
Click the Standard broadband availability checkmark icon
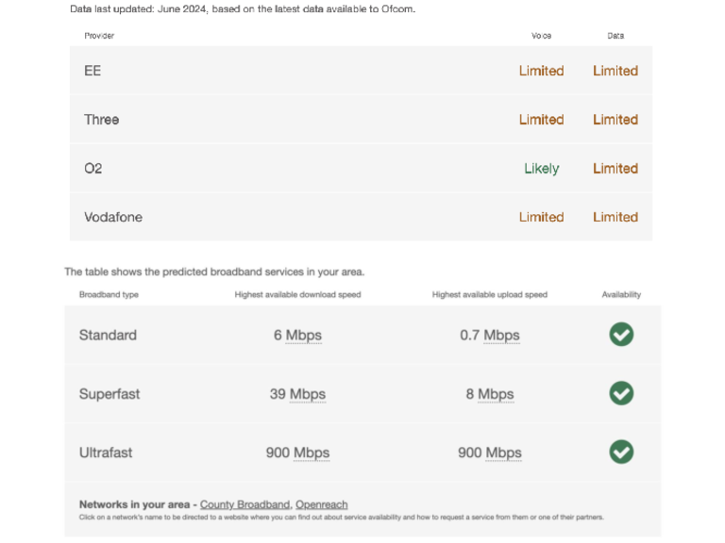click(621, 335)
